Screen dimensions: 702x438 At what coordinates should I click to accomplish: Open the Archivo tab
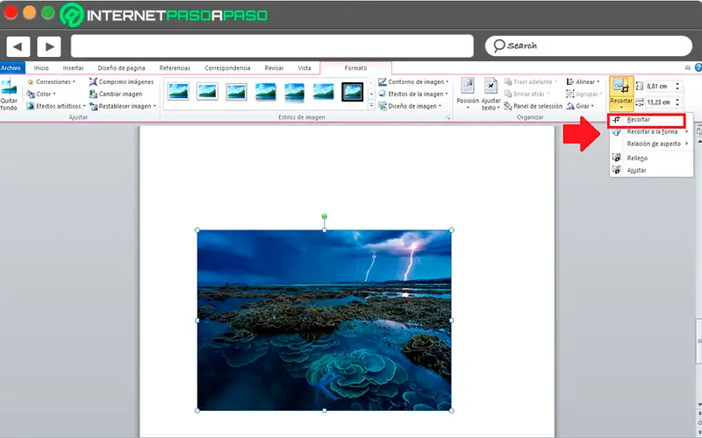tap(11, 68)
